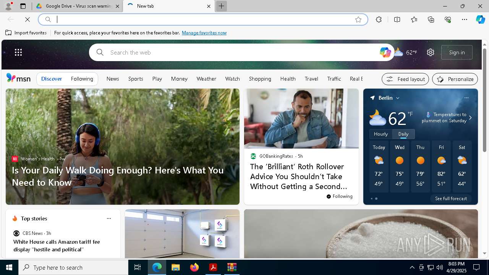The image size is (489, 275).
Task: Open the Health tab on MSN
Action: coord(288,79)
